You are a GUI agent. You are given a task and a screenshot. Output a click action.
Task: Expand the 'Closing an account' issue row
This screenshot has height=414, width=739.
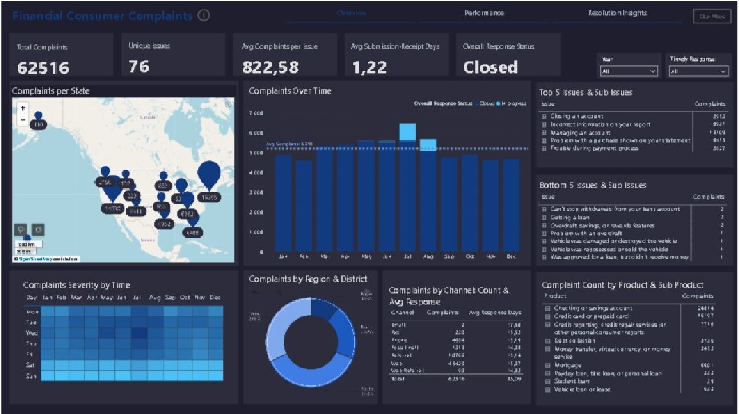coord(544,116)
